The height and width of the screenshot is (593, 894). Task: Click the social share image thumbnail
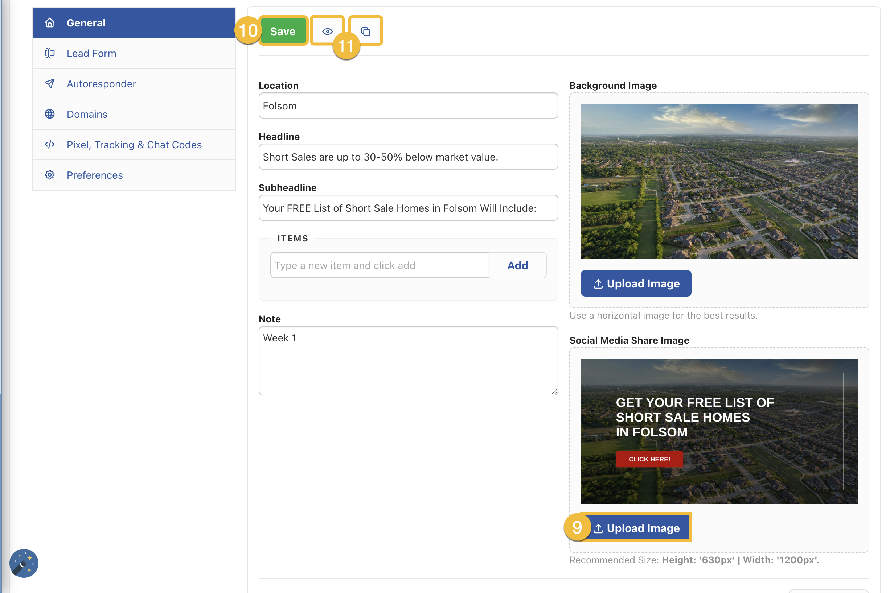(x=718, y=431)
